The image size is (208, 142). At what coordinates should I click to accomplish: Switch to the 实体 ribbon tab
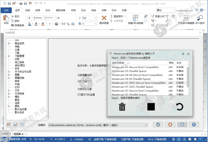48,10
